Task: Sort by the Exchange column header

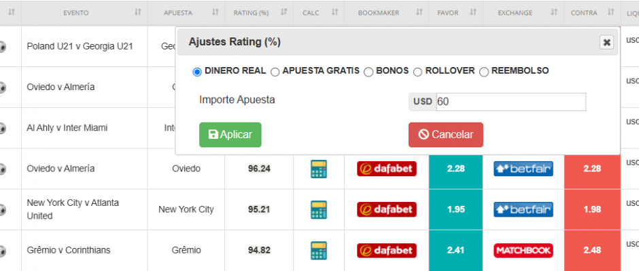Action: (x=524, y=13)
